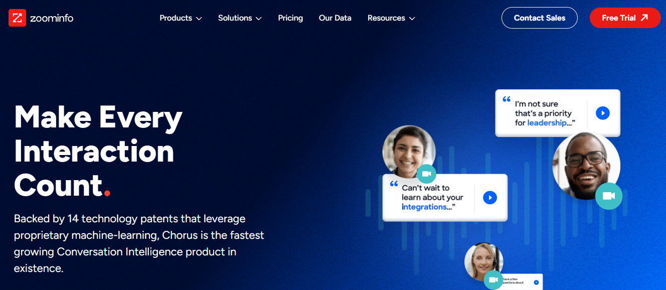The image size is (666, 290).
Task: Click the small play button on bottom card
Action: (536, 282)
